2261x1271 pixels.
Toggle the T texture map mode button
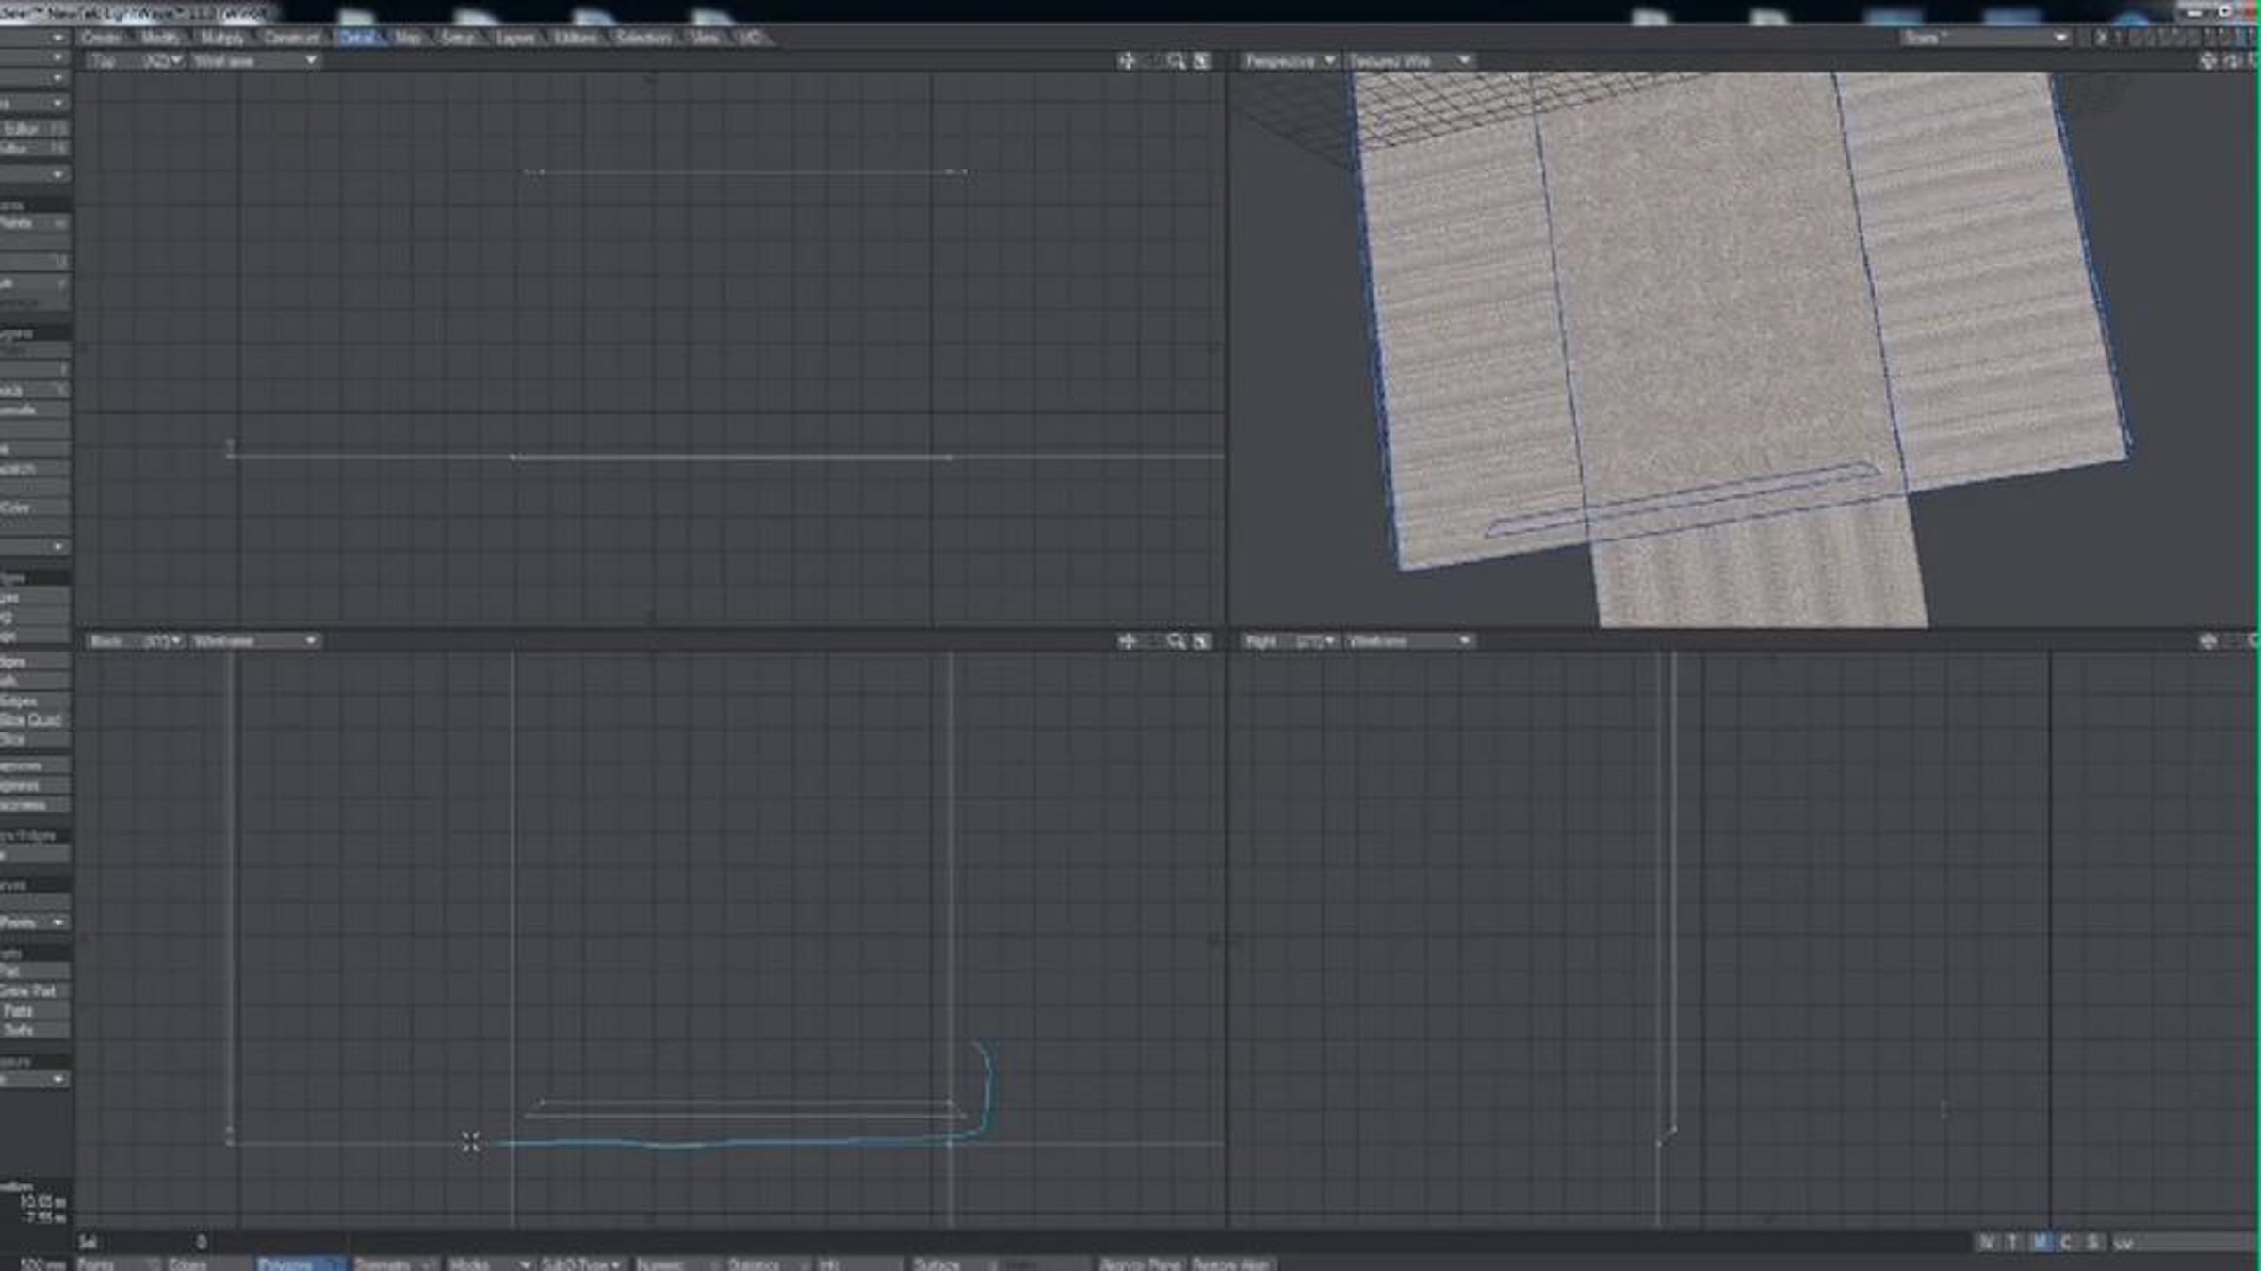[x=2012, y=1243]
